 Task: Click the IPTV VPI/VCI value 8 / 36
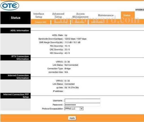click(67, 62)
